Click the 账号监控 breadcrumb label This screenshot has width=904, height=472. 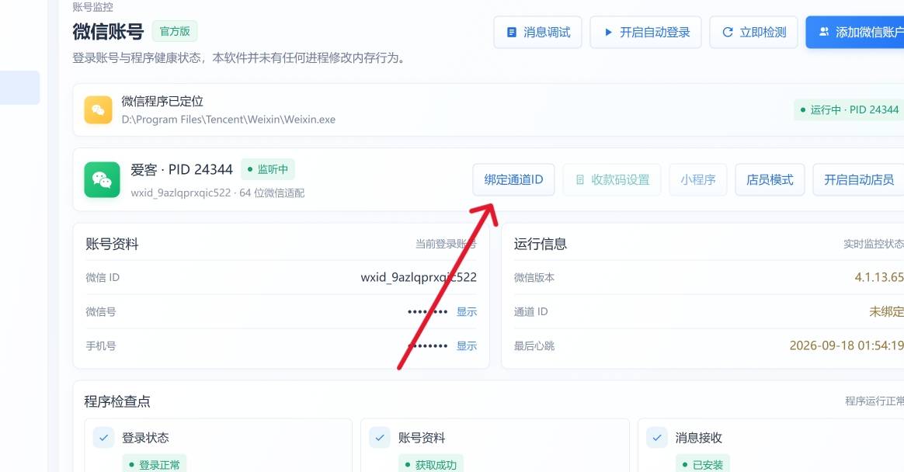point(93,7)
